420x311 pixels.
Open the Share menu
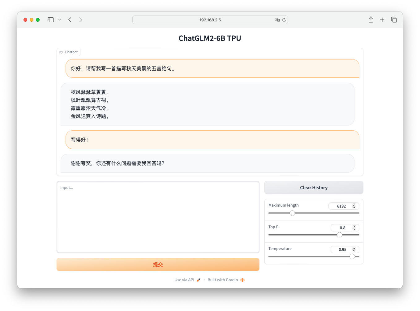pyautogui.click(x=371, y=19)
